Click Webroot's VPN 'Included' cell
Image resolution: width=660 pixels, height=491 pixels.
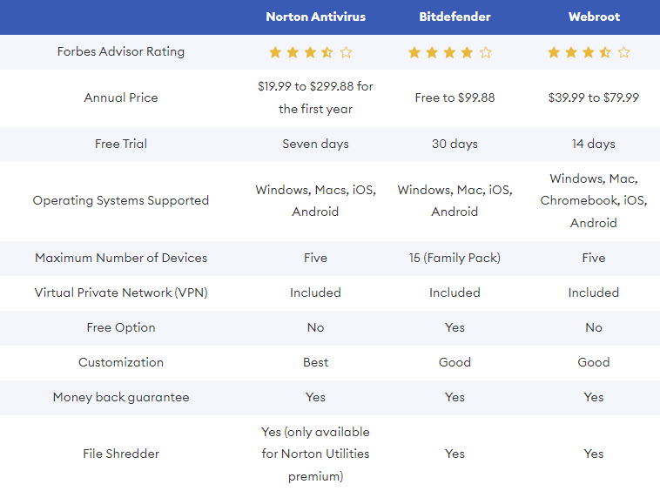[594, 293]
